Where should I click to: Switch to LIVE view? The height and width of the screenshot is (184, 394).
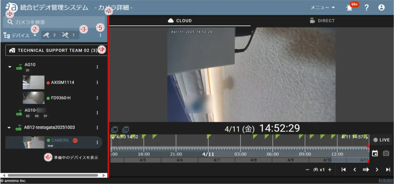pyautogui.click(x=381, y=140)
